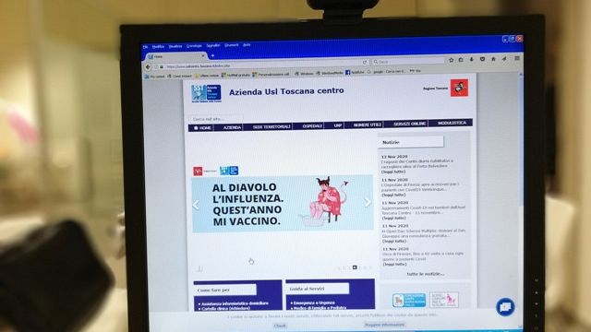
Task: Close the Home browser tab
Action: click(x=203, y=55)
